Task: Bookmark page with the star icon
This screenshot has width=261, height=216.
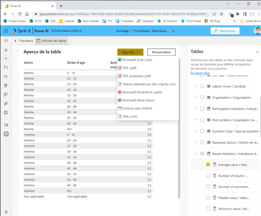Action: pyautogui.click(x=222, y=14)
